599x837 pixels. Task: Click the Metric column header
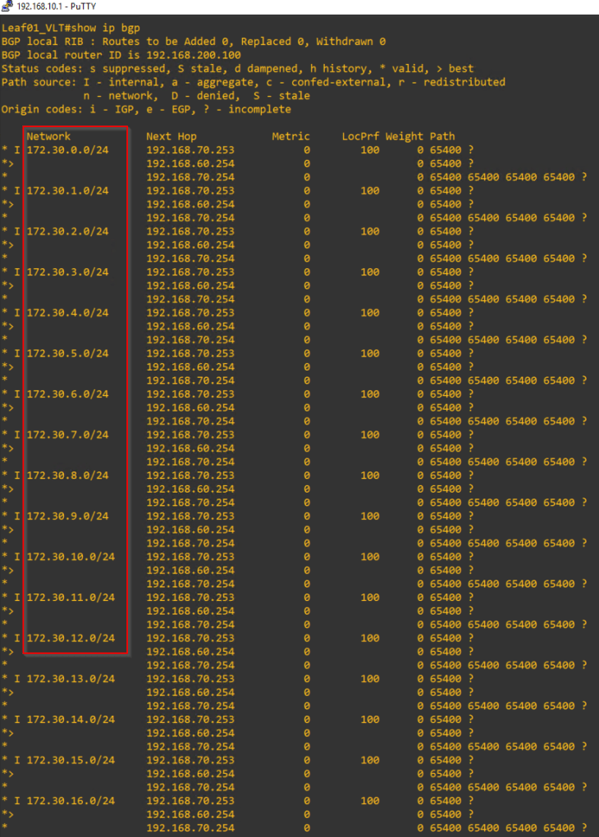click(x=290, y=137)
